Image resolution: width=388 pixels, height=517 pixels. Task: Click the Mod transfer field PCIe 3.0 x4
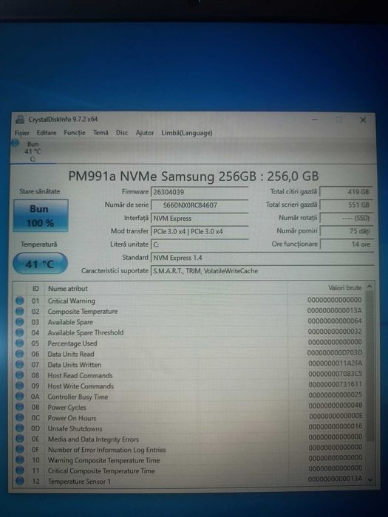pyautogui.click(x=200, y=231)
